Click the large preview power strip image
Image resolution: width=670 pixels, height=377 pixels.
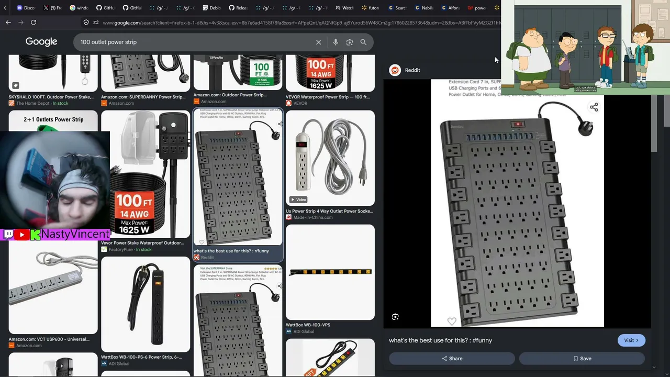[517, 203]
